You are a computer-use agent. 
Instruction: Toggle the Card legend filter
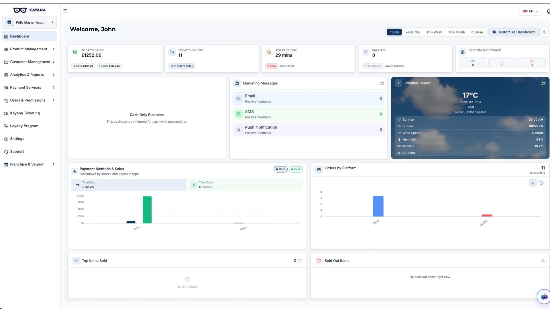pyautogui.click(x=280, y=169)
